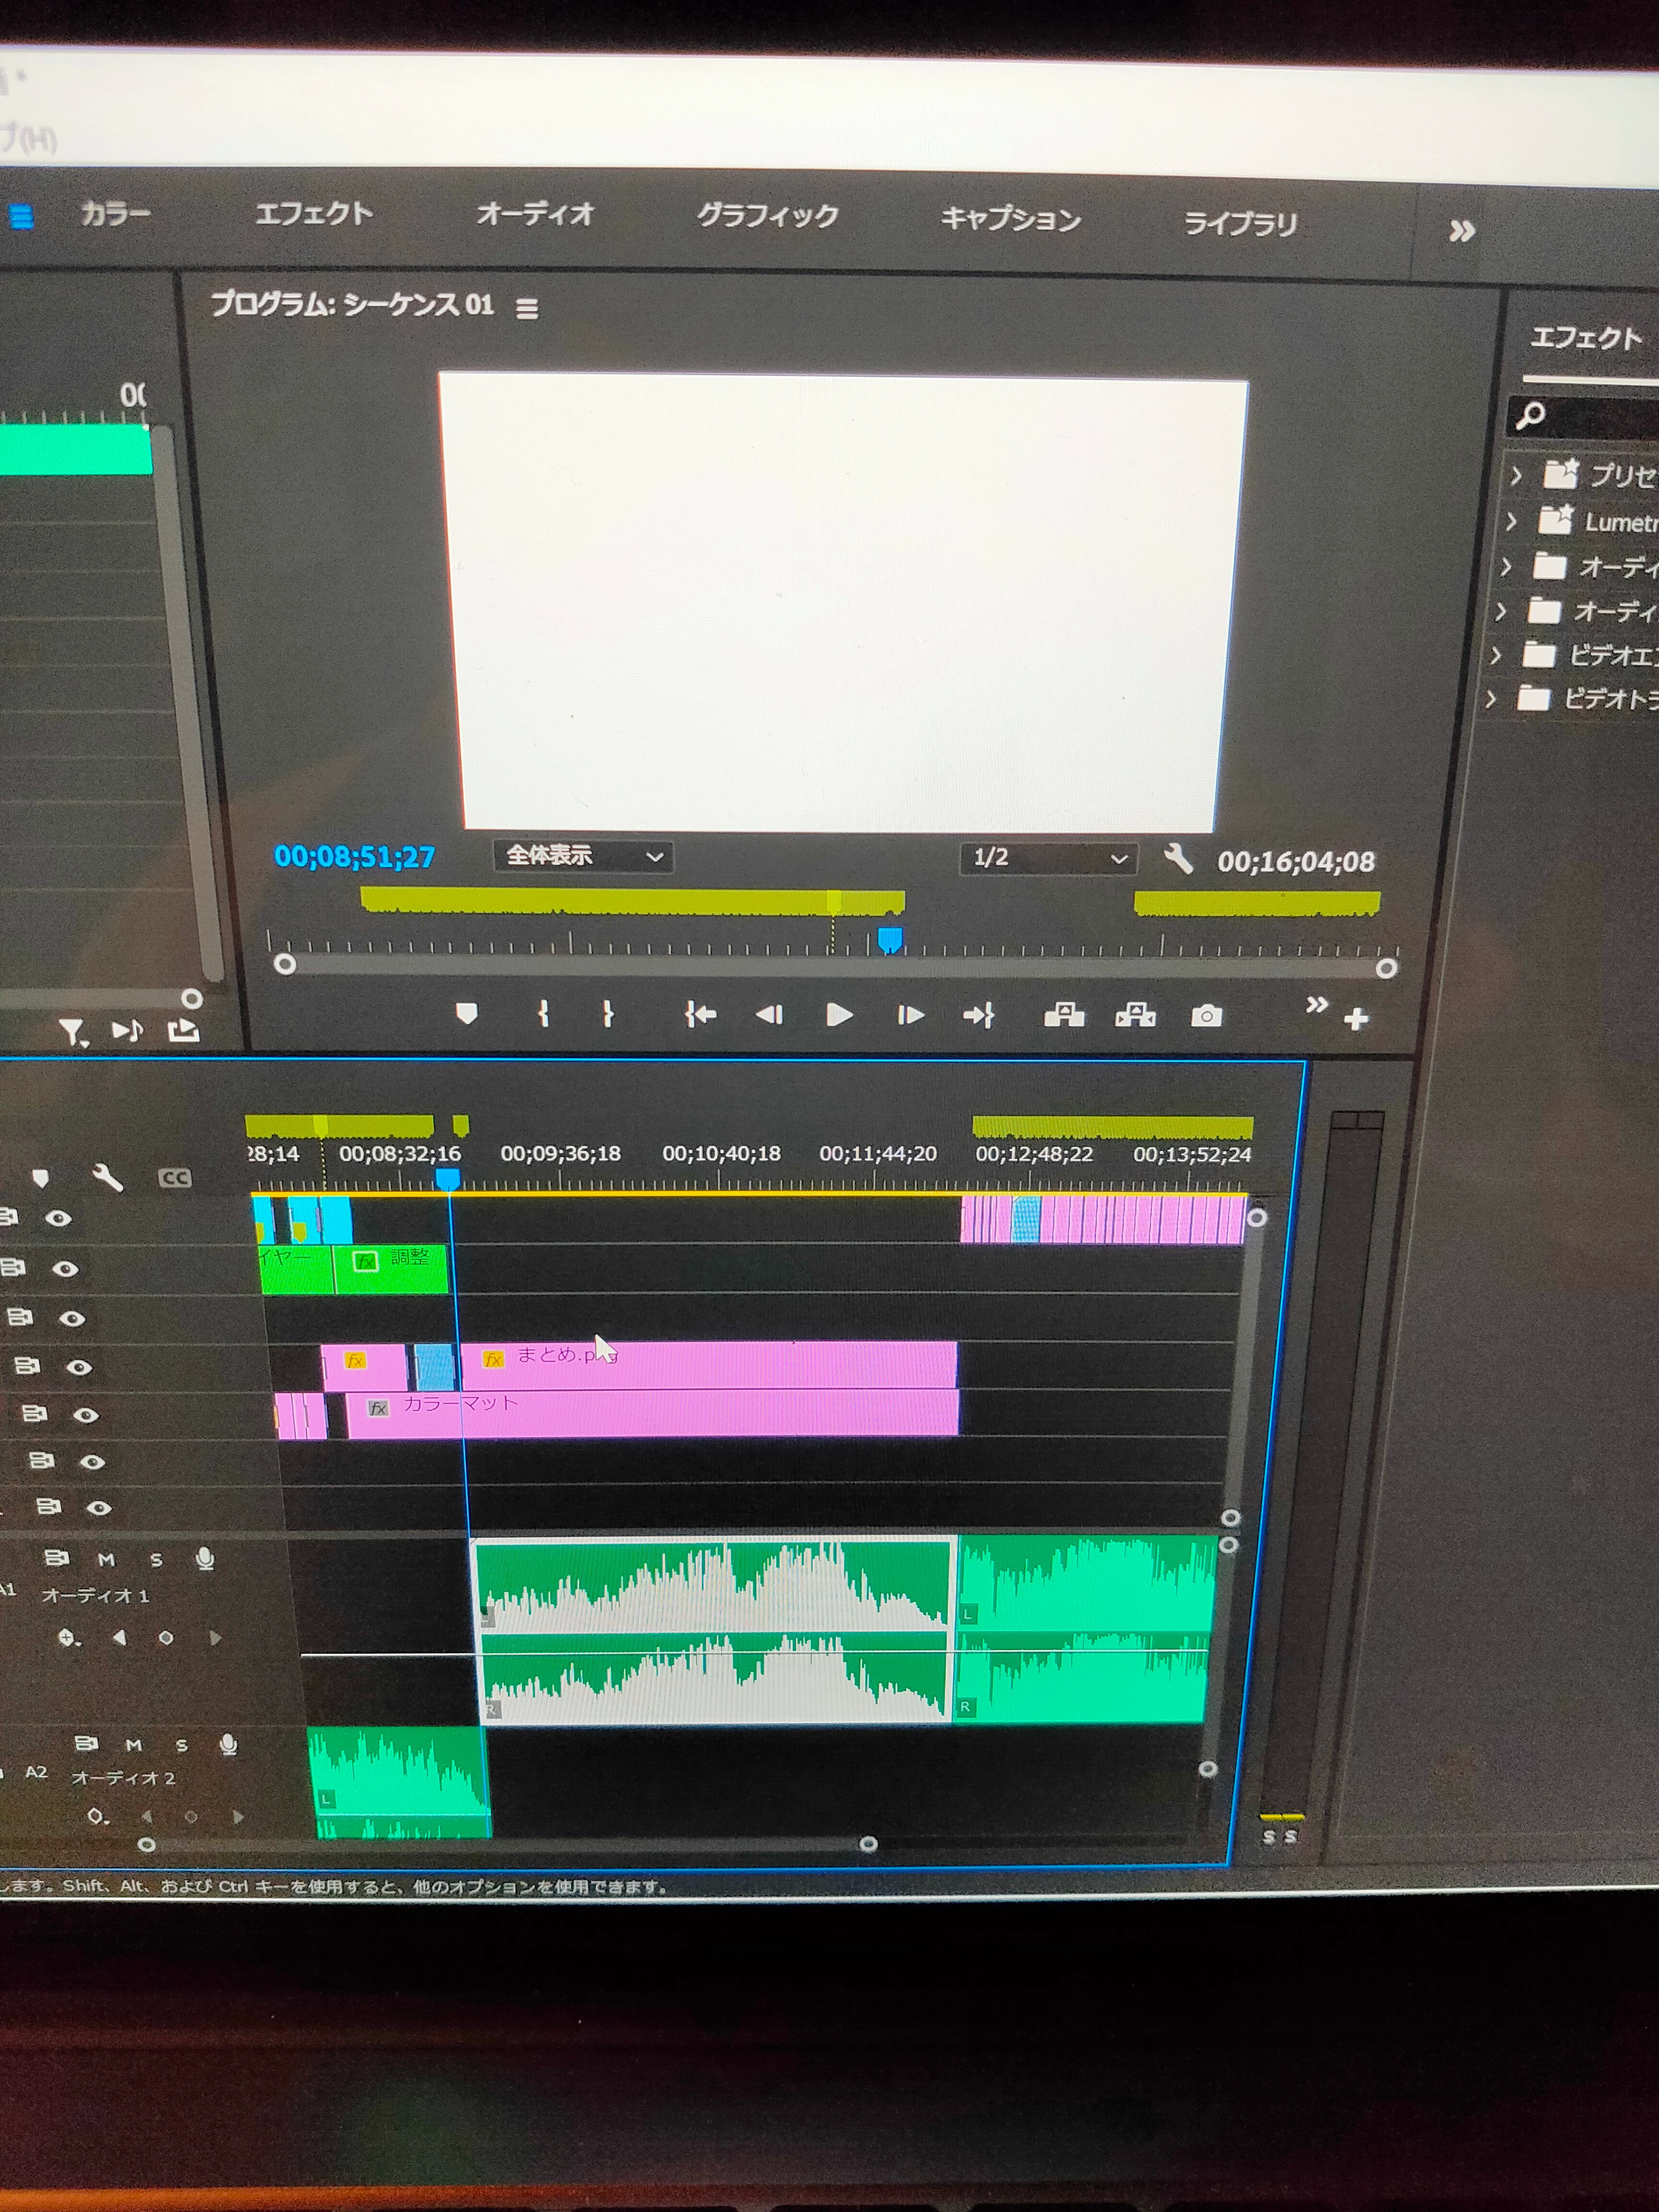This screenshot has width=1659, height=2212.
Task: Click the Mark In bracket icon
Action: [x=543, y=1014]
